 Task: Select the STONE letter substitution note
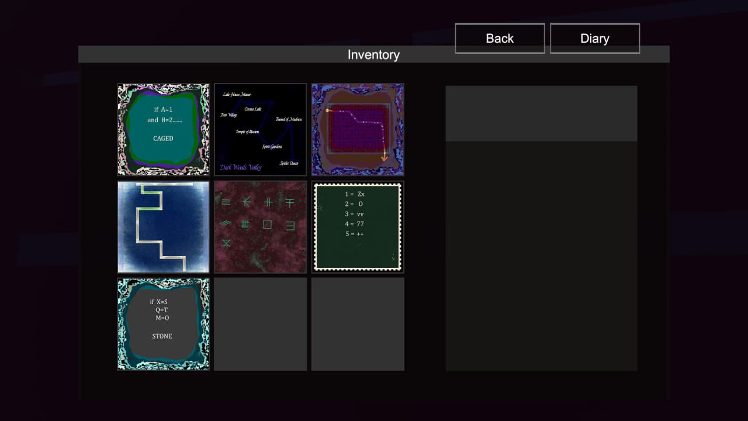163,324
